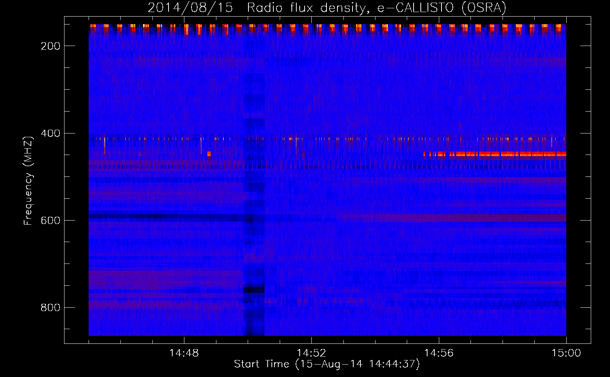Click the "400" frequency tick label
This screenshot has width=610, height=377.
click(51, 133)
